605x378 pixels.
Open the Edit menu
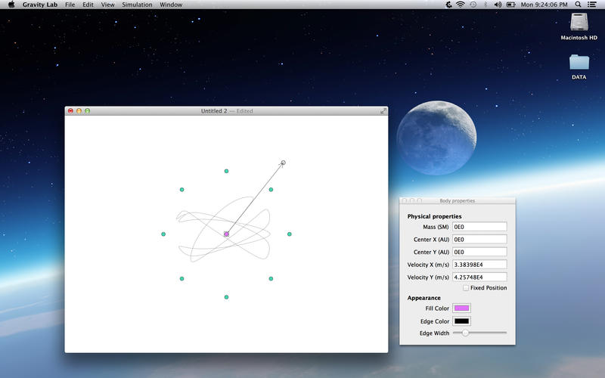[x=88, y=5]
